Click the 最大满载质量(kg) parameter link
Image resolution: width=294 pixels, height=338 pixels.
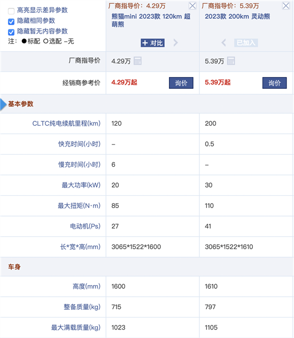(76, 328)
